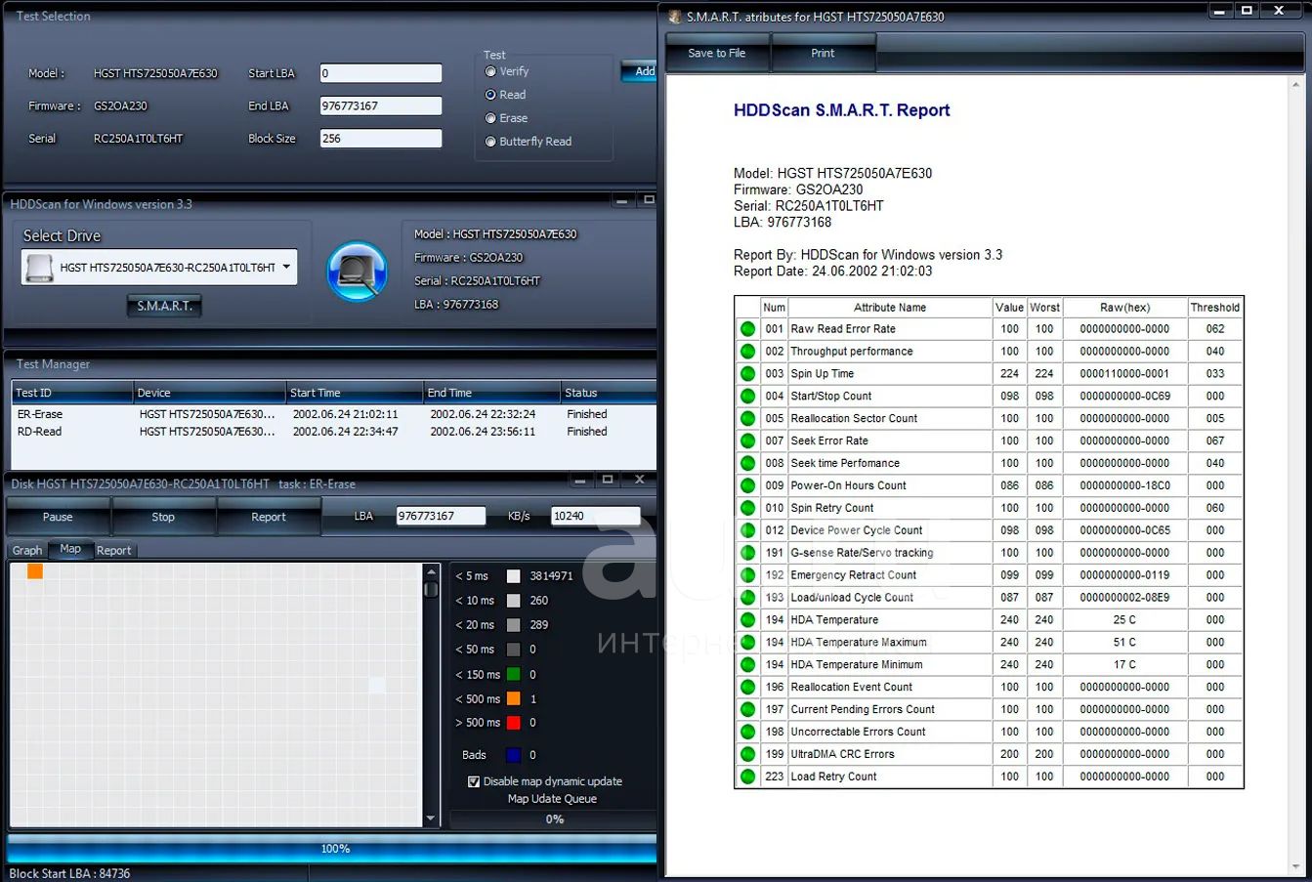Click the KB/s value field
Viewport: 1312px width, 882px height.
tap(596, 516)
